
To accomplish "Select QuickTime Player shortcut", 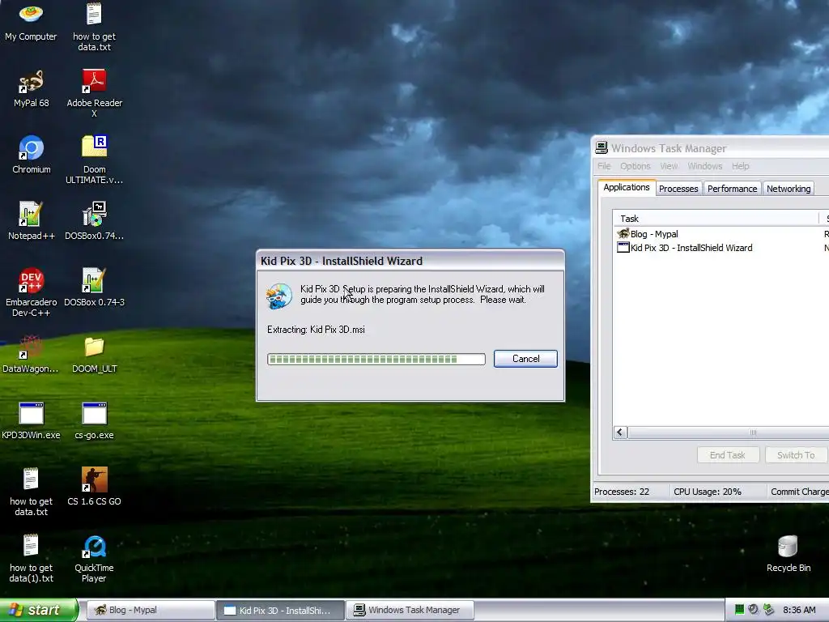I will click(x=94, y=559).
